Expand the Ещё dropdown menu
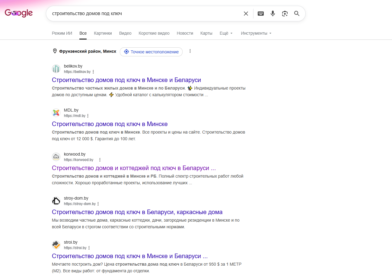Image resolution: width=392 pixels, height=275 pixels. [x=226, y=33]
